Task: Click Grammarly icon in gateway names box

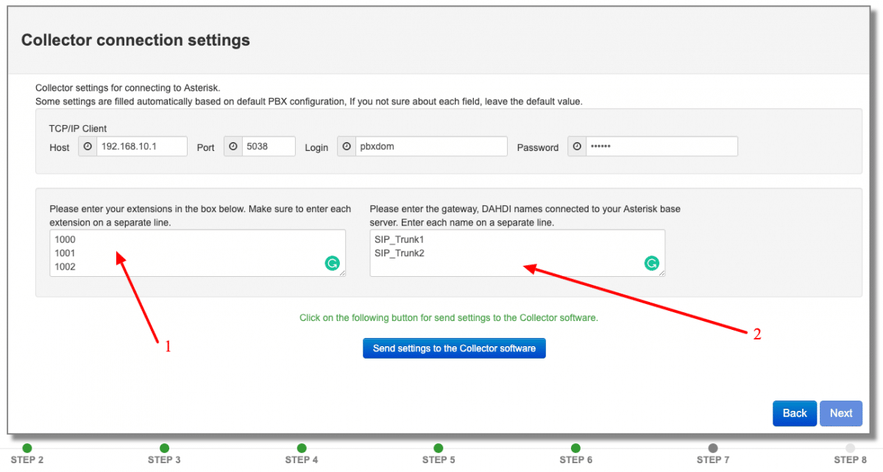Action: pyautogui.click(x=652, y=263)
